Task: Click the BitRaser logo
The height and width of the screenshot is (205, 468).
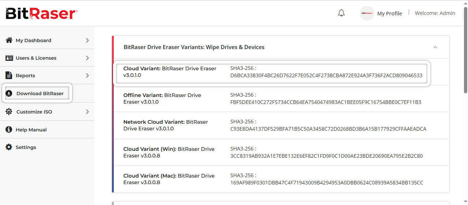Action: (41, 14)
